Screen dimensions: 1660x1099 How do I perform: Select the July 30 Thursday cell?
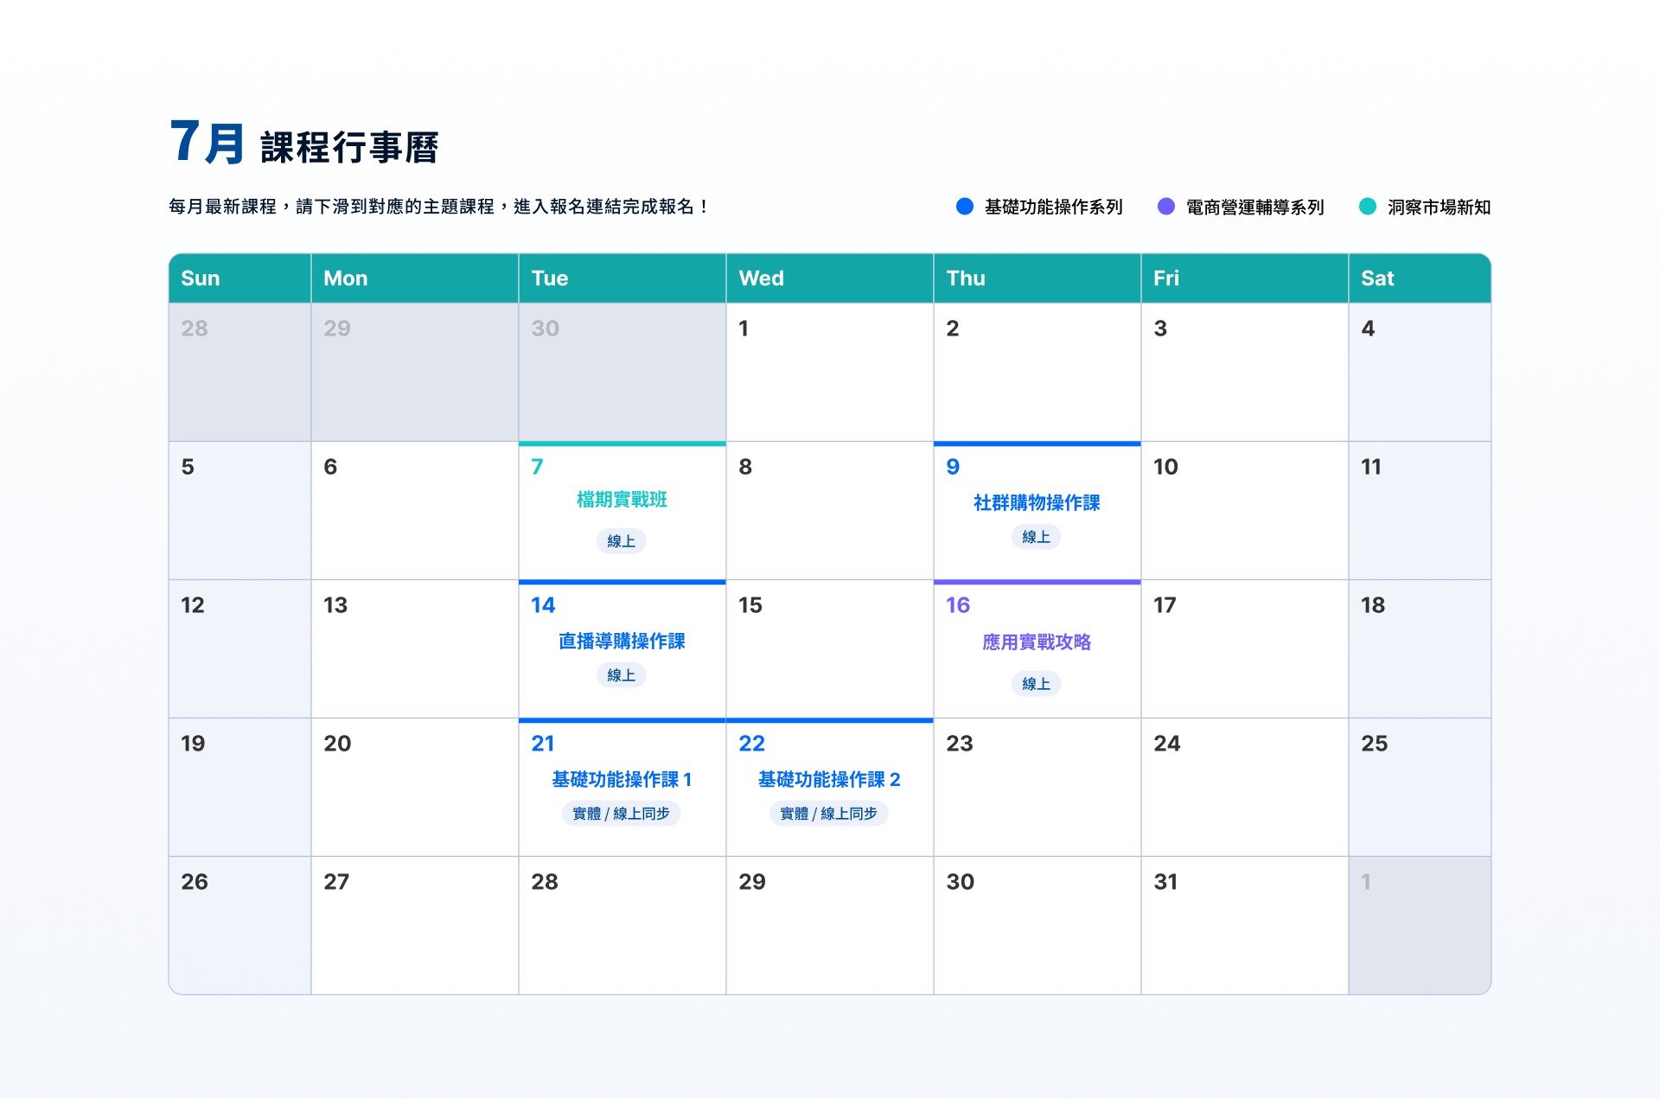[x=1037, y=925]
